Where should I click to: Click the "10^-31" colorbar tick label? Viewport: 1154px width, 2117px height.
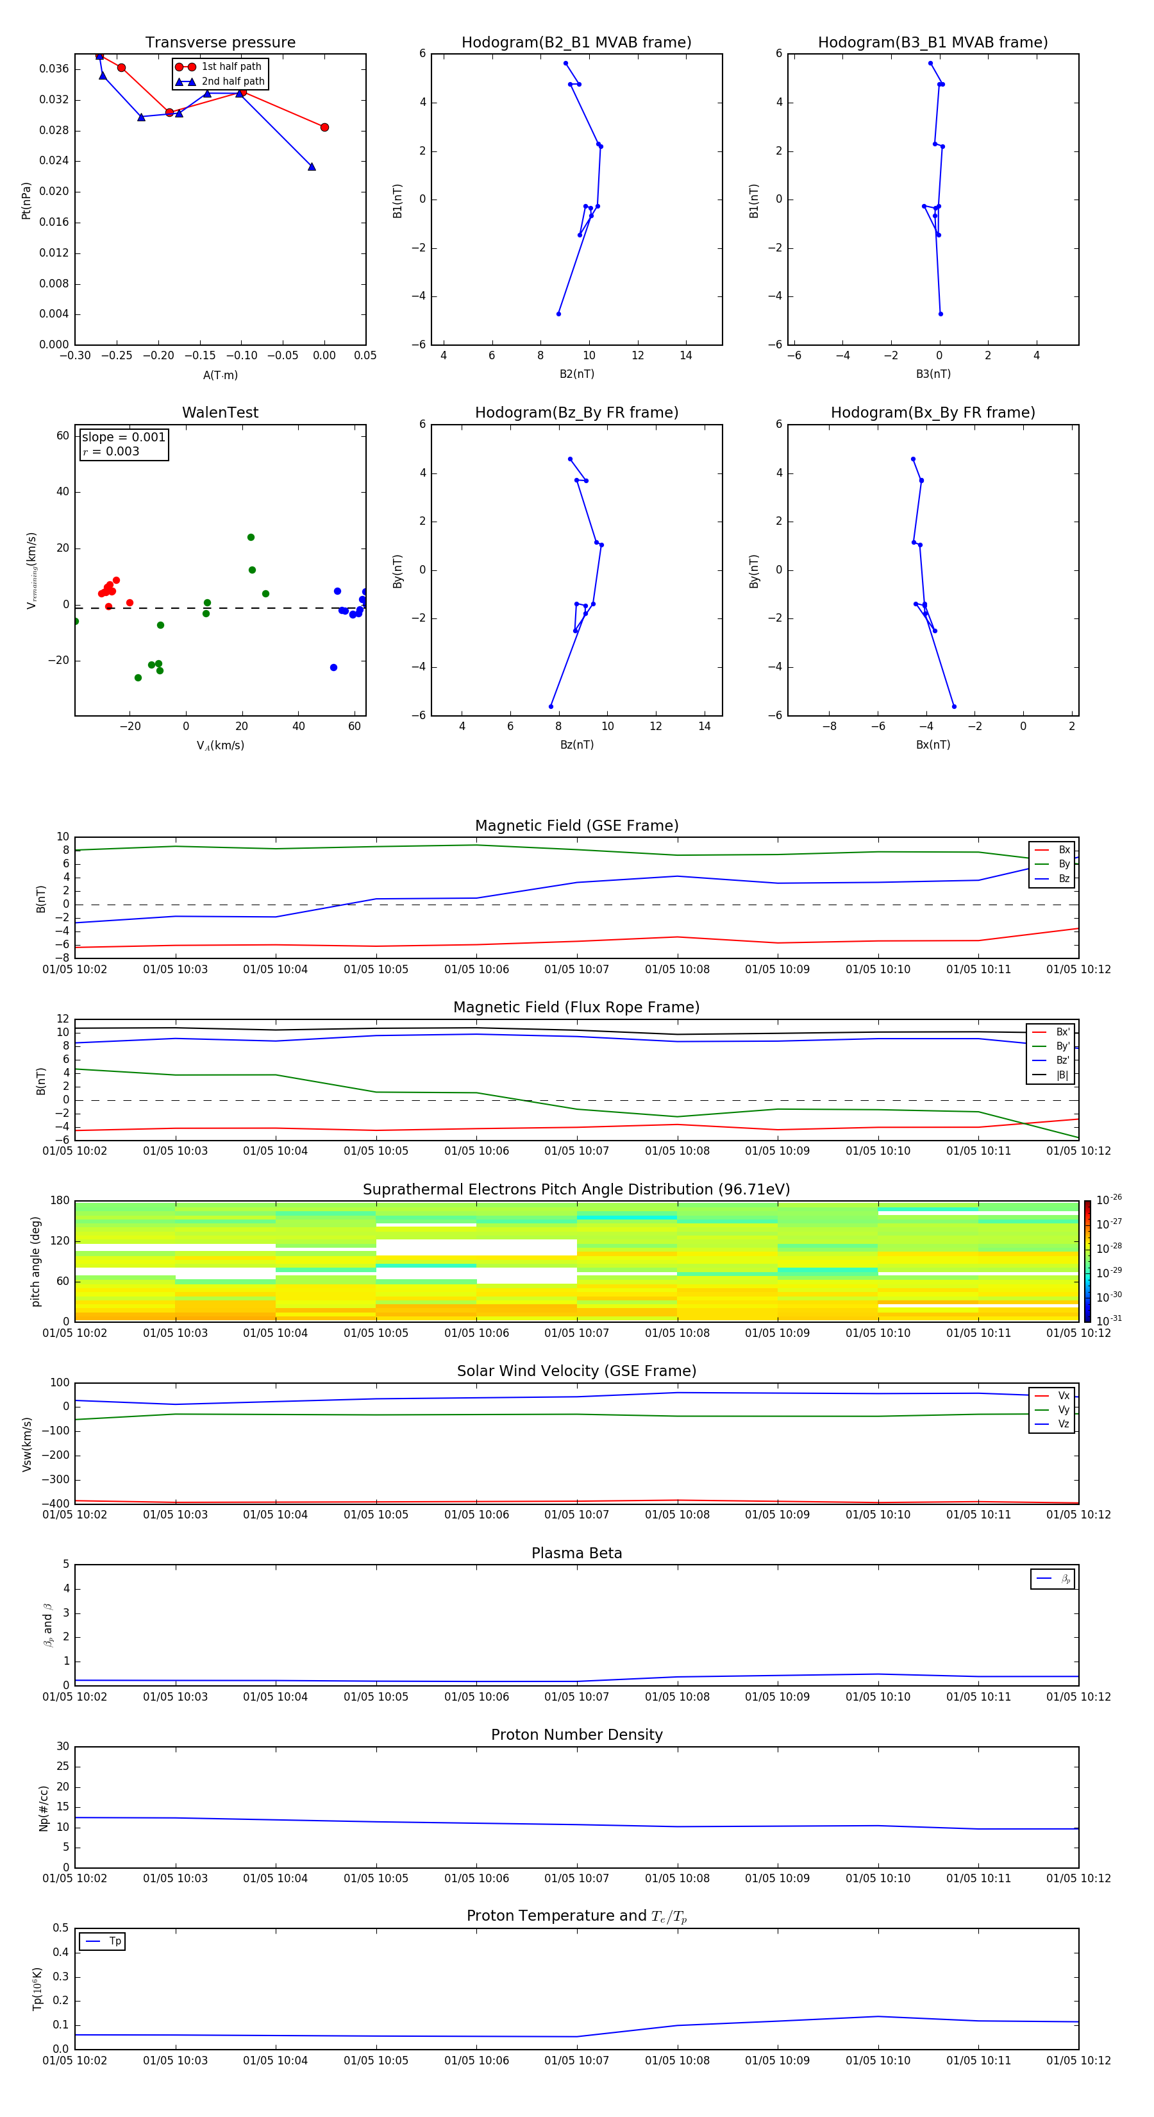[x=1109, y=1321]
